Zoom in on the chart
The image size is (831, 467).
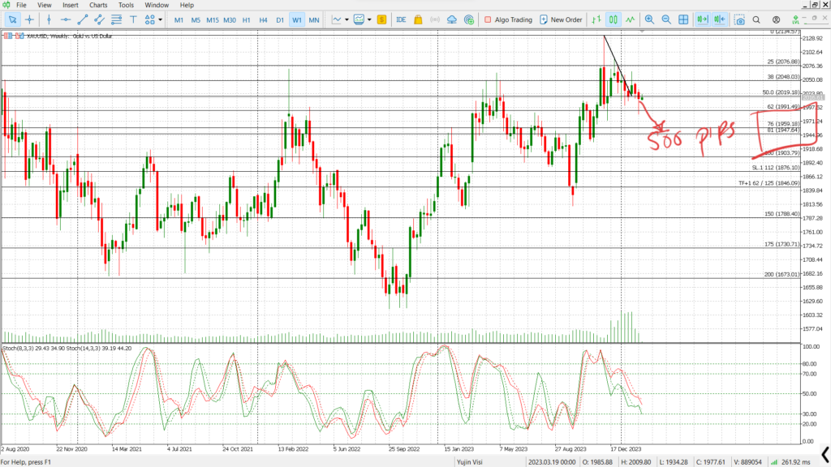pos(649,19)
